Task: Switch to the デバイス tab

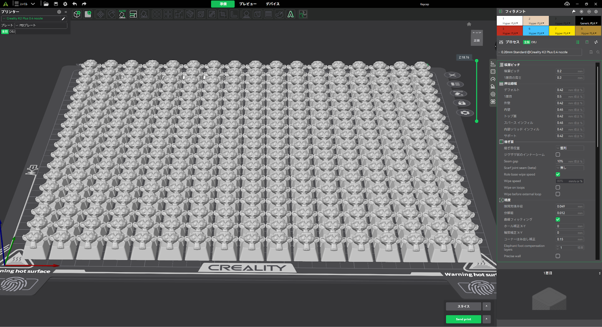Action: coord(272,4)
